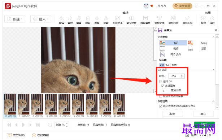The width and height of the screenshot is (222, 140).
Task: Increase the color count stepper arrow
Action: tap(182, 75)
